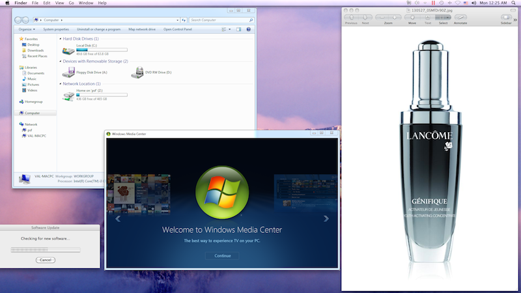Toggle the Explorer preview pane

[238, 29]
